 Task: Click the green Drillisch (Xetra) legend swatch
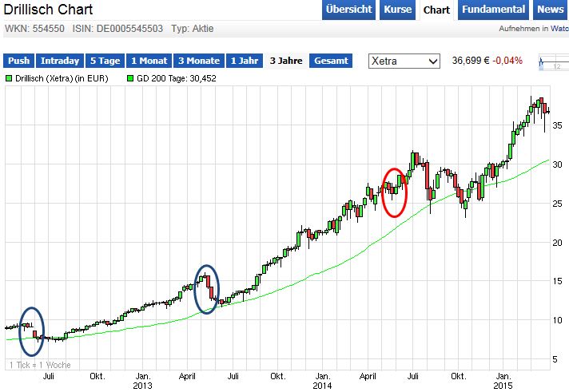click(x=9, y=78)
